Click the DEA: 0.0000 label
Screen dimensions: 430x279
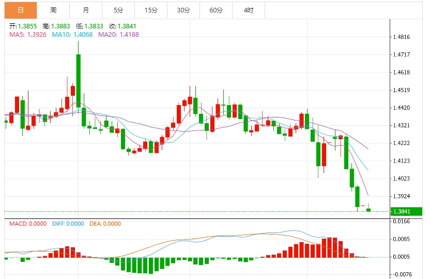105,224
